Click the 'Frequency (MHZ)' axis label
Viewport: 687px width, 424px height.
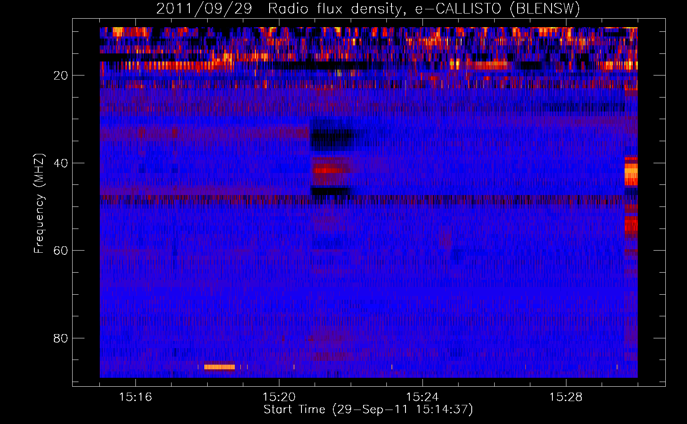coord(39,204)
